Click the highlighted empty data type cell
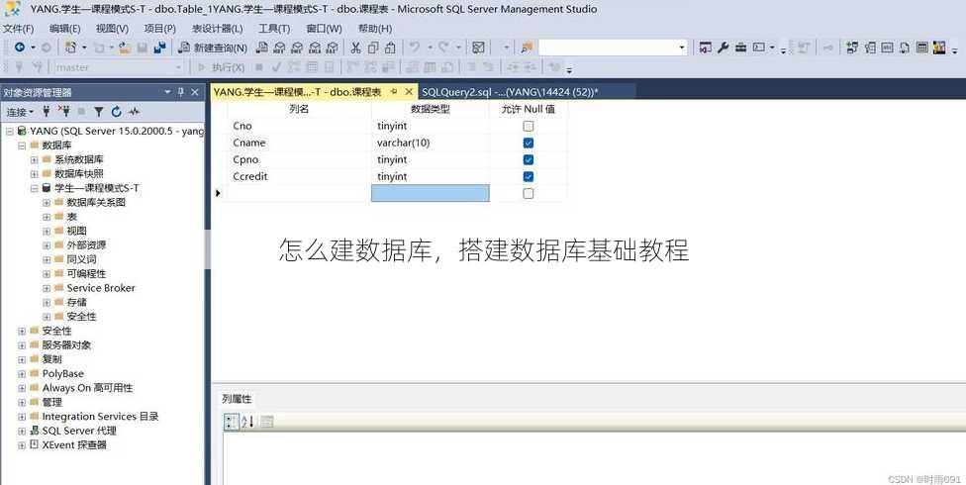This screenshot has height=485, width=966. [430, 194]
